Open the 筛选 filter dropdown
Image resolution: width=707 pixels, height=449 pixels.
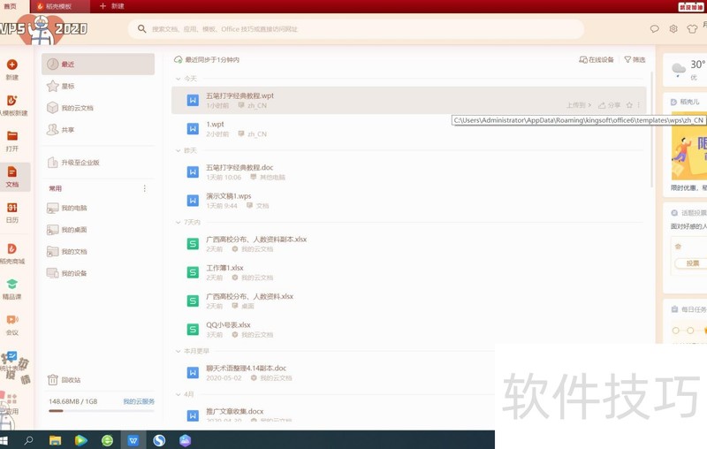(635, 59)
